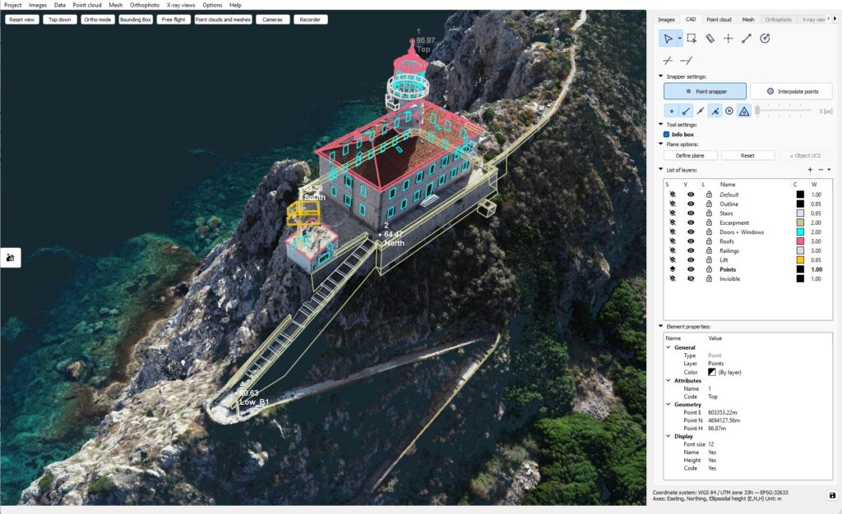
Task: Select the arrow selection tool
Action: click(x=669, y=38)
